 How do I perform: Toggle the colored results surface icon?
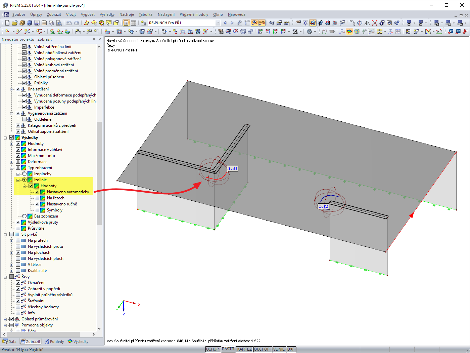pyautogui.click(x=349, y=32)
